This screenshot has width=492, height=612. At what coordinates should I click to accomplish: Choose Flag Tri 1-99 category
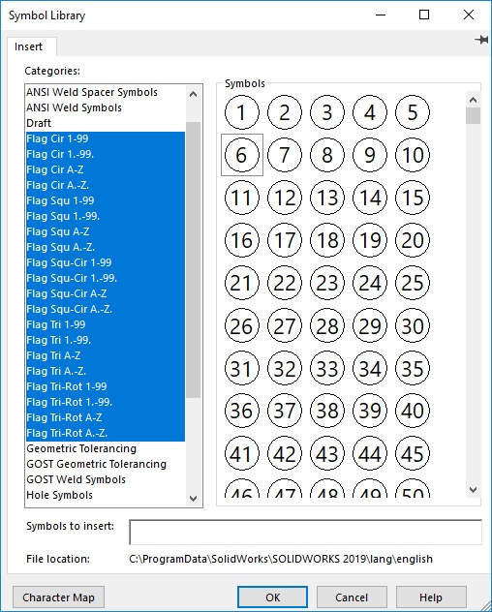pyautogui.click(x=106, y=324)
